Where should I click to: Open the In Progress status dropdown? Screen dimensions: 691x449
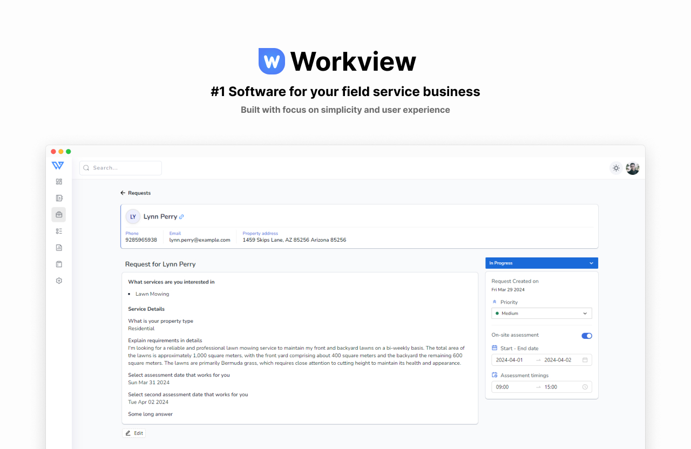click(x=541, y=263)
